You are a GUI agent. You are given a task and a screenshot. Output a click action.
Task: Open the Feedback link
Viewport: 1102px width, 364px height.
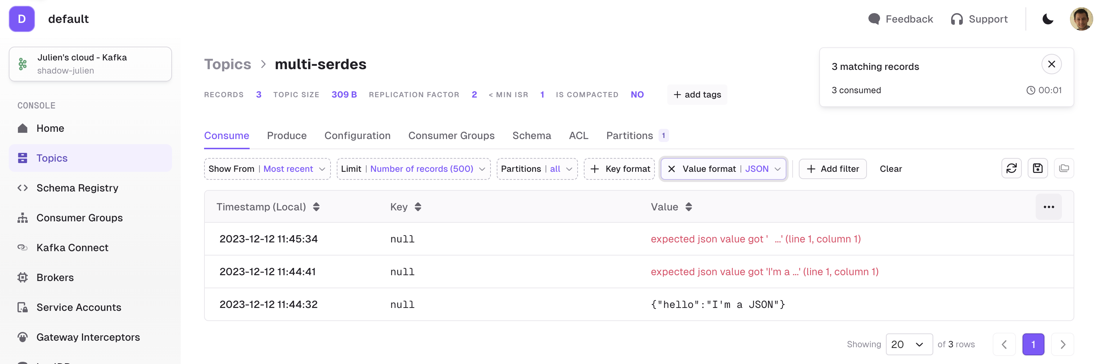click(900, 19)
